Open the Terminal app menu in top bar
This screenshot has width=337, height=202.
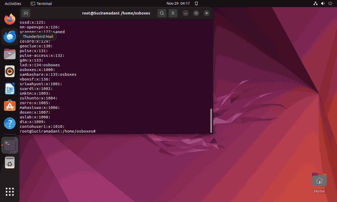click(x=41, y=3)
